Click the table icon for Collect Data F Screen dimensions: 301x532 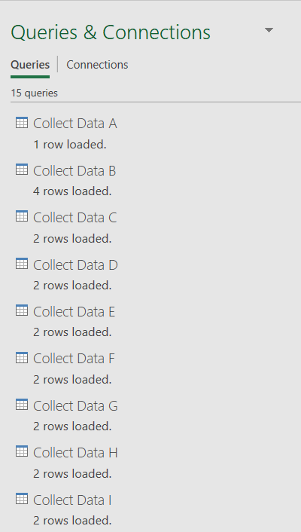[22, 358]
